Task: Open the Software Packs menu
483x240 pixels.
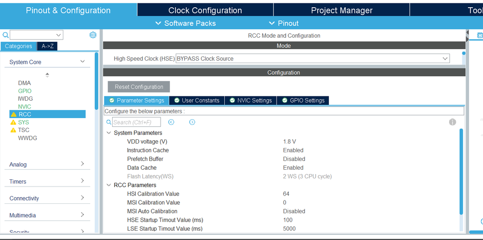Action: (186, 23)
